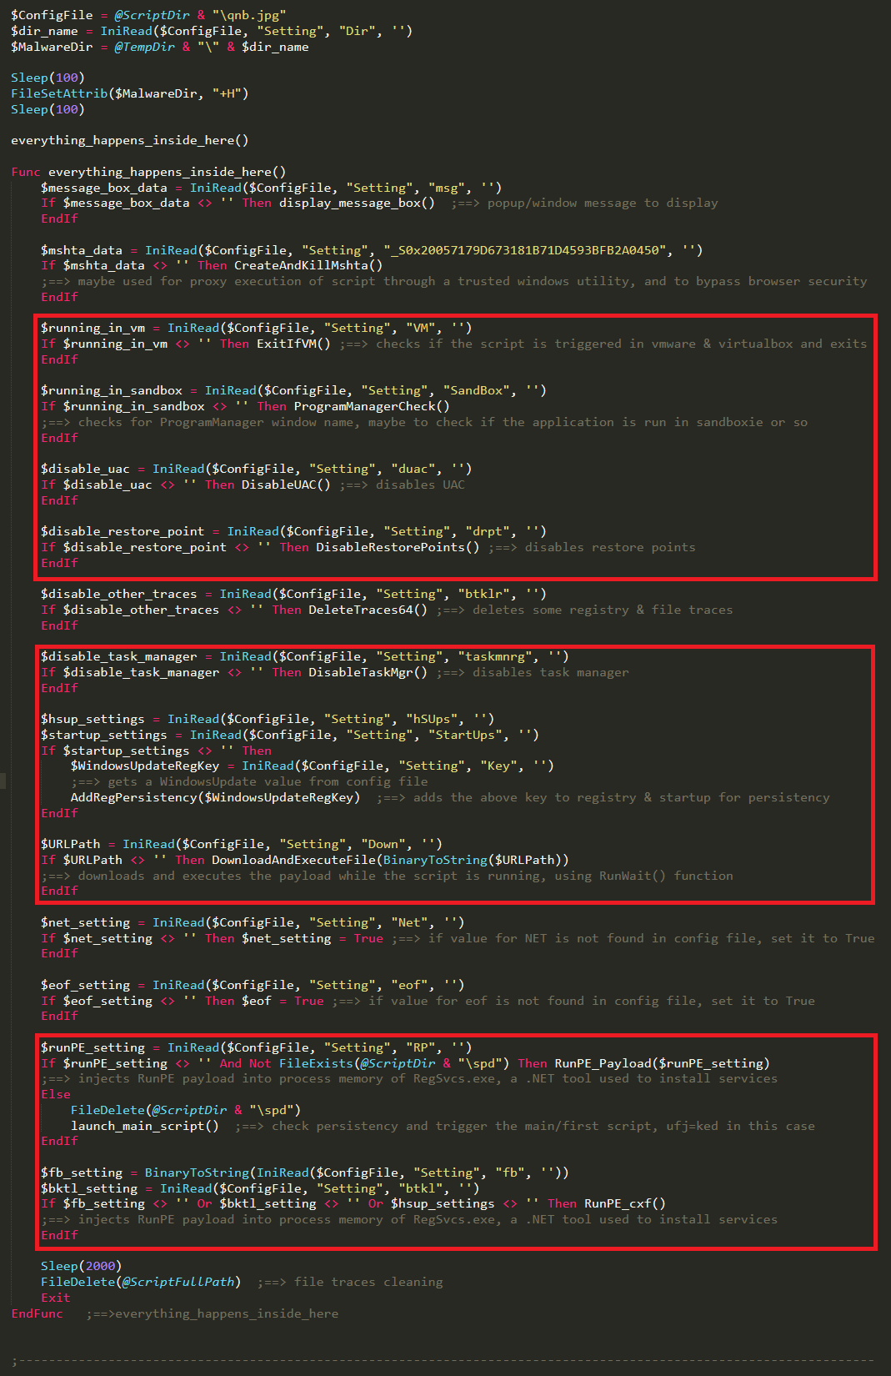891x1376 pixels.
Task: Select the "RP" setting key string
Action: point(421,1047)
